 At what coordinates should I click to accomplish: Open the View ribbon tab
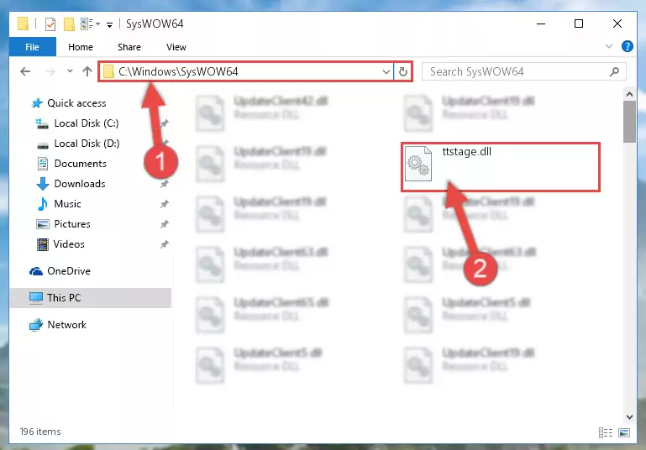(176, 47)
